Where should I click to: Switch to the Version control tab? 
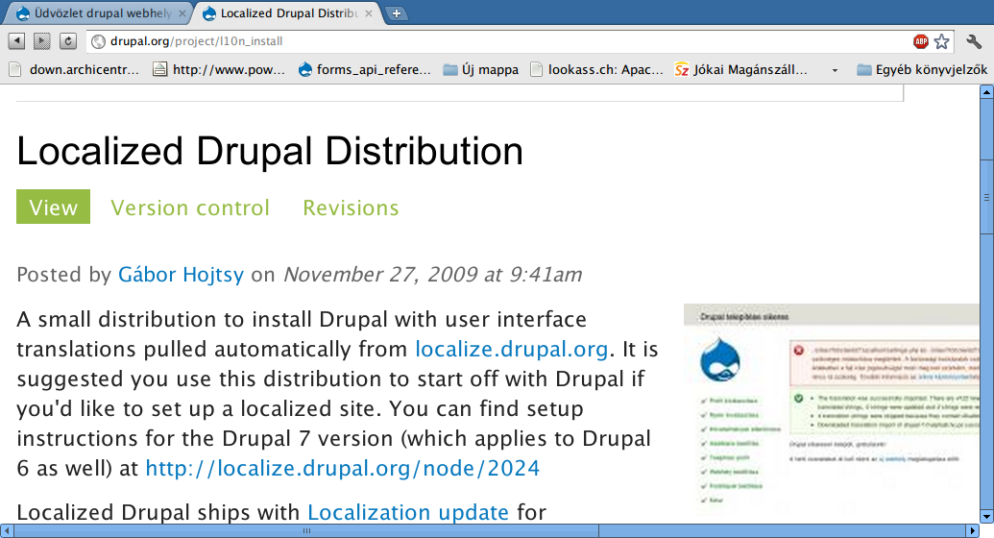(x=190, y=208)
